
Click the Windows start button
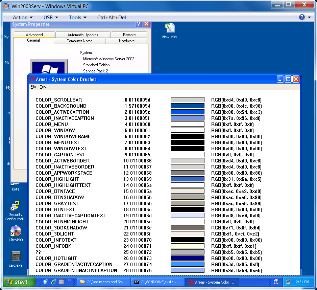[19, 282]
